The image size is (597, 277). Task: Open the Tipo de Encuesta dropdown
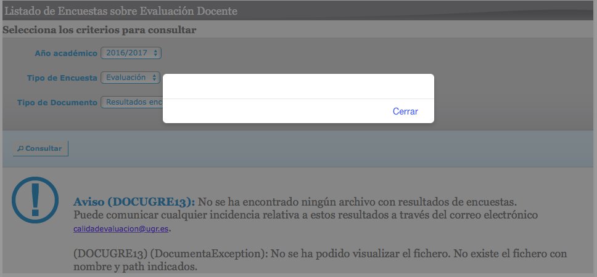pyautogui.click(x=131, y=78)
